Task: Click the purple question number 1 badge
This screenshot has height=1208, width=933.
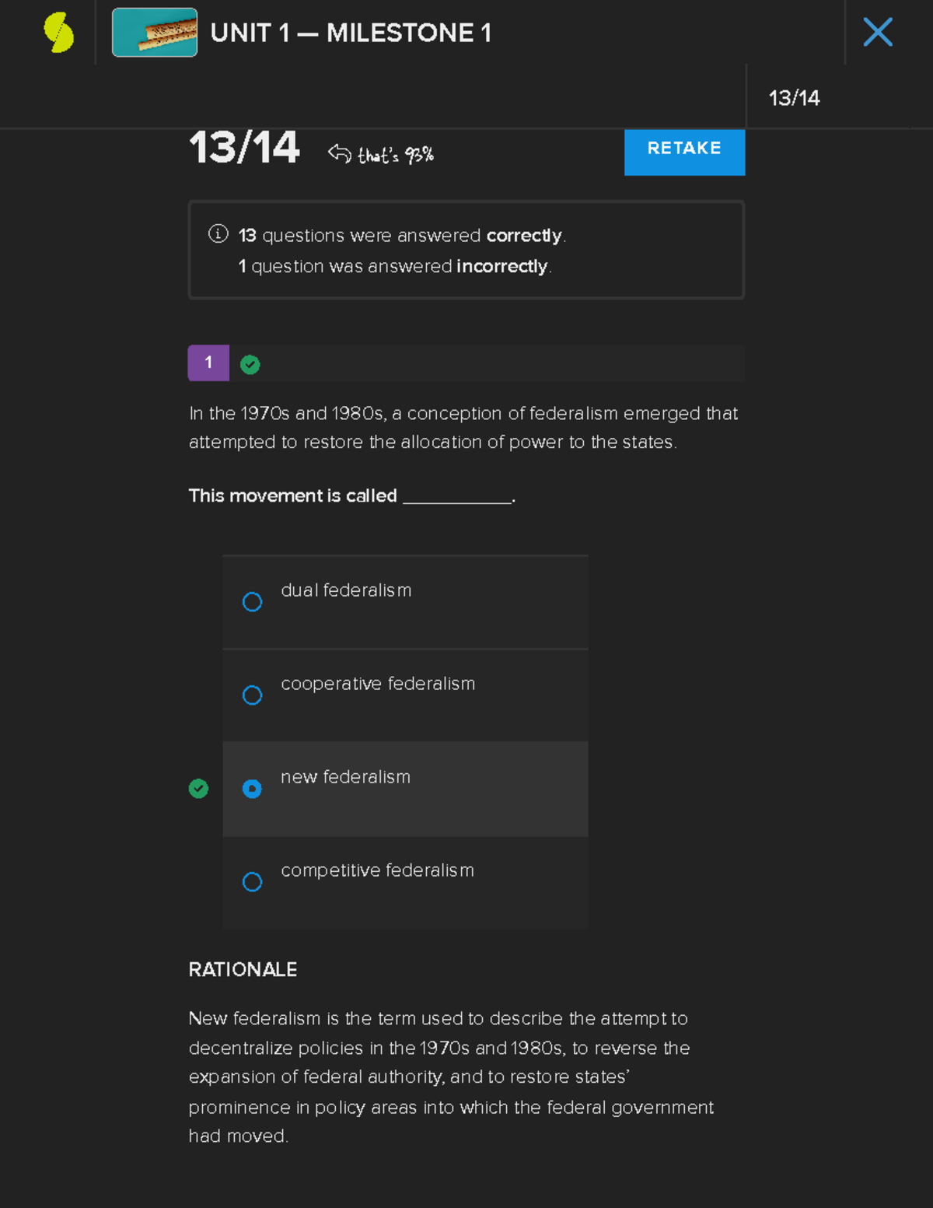Action: click(x=208, y=362)
